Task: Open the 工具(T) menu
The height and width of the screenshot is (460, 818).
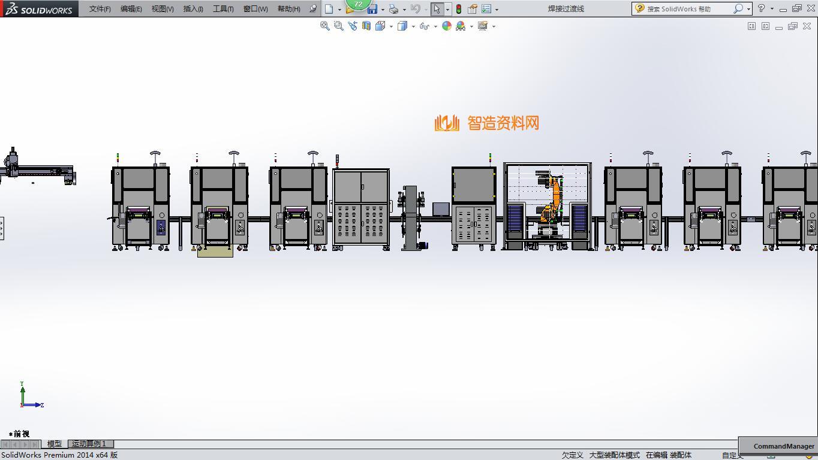Action: click(x=222, y=9)
